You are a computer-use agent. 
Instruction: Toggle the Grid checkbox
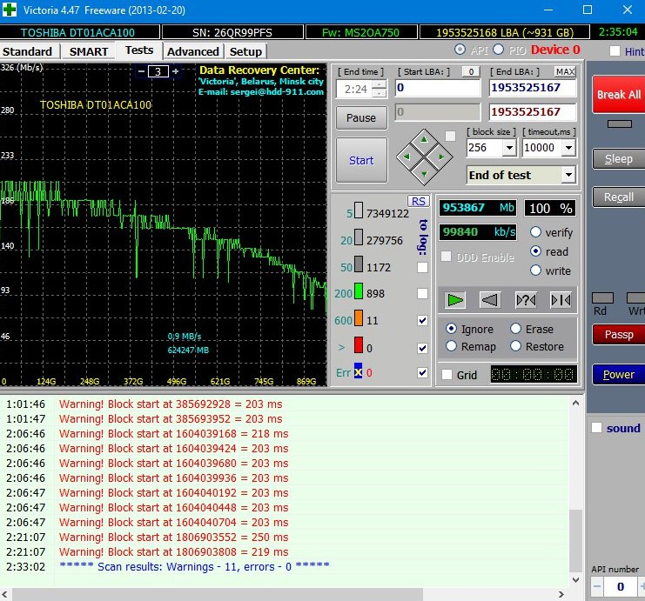coord(447,375)
